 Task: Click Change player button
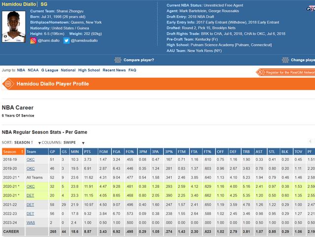click(x=303, y=60)
